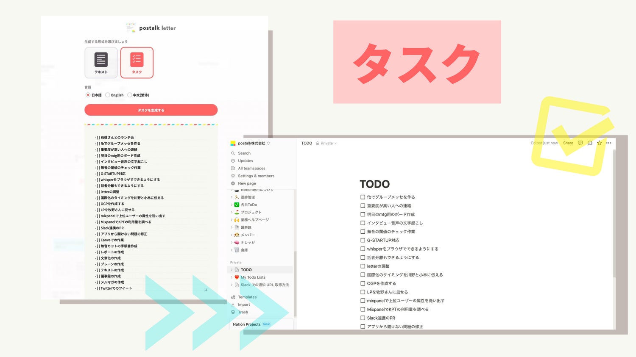Expand the 議事録 page arrow
636x357 pixels.
[232, 227]
